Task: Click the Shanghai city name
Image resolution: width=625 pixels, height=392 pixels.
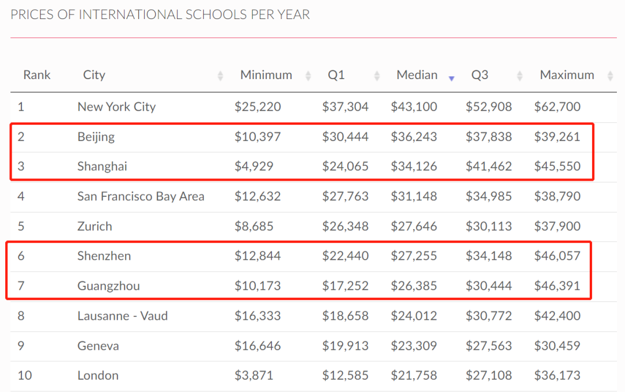Action: 102,167
